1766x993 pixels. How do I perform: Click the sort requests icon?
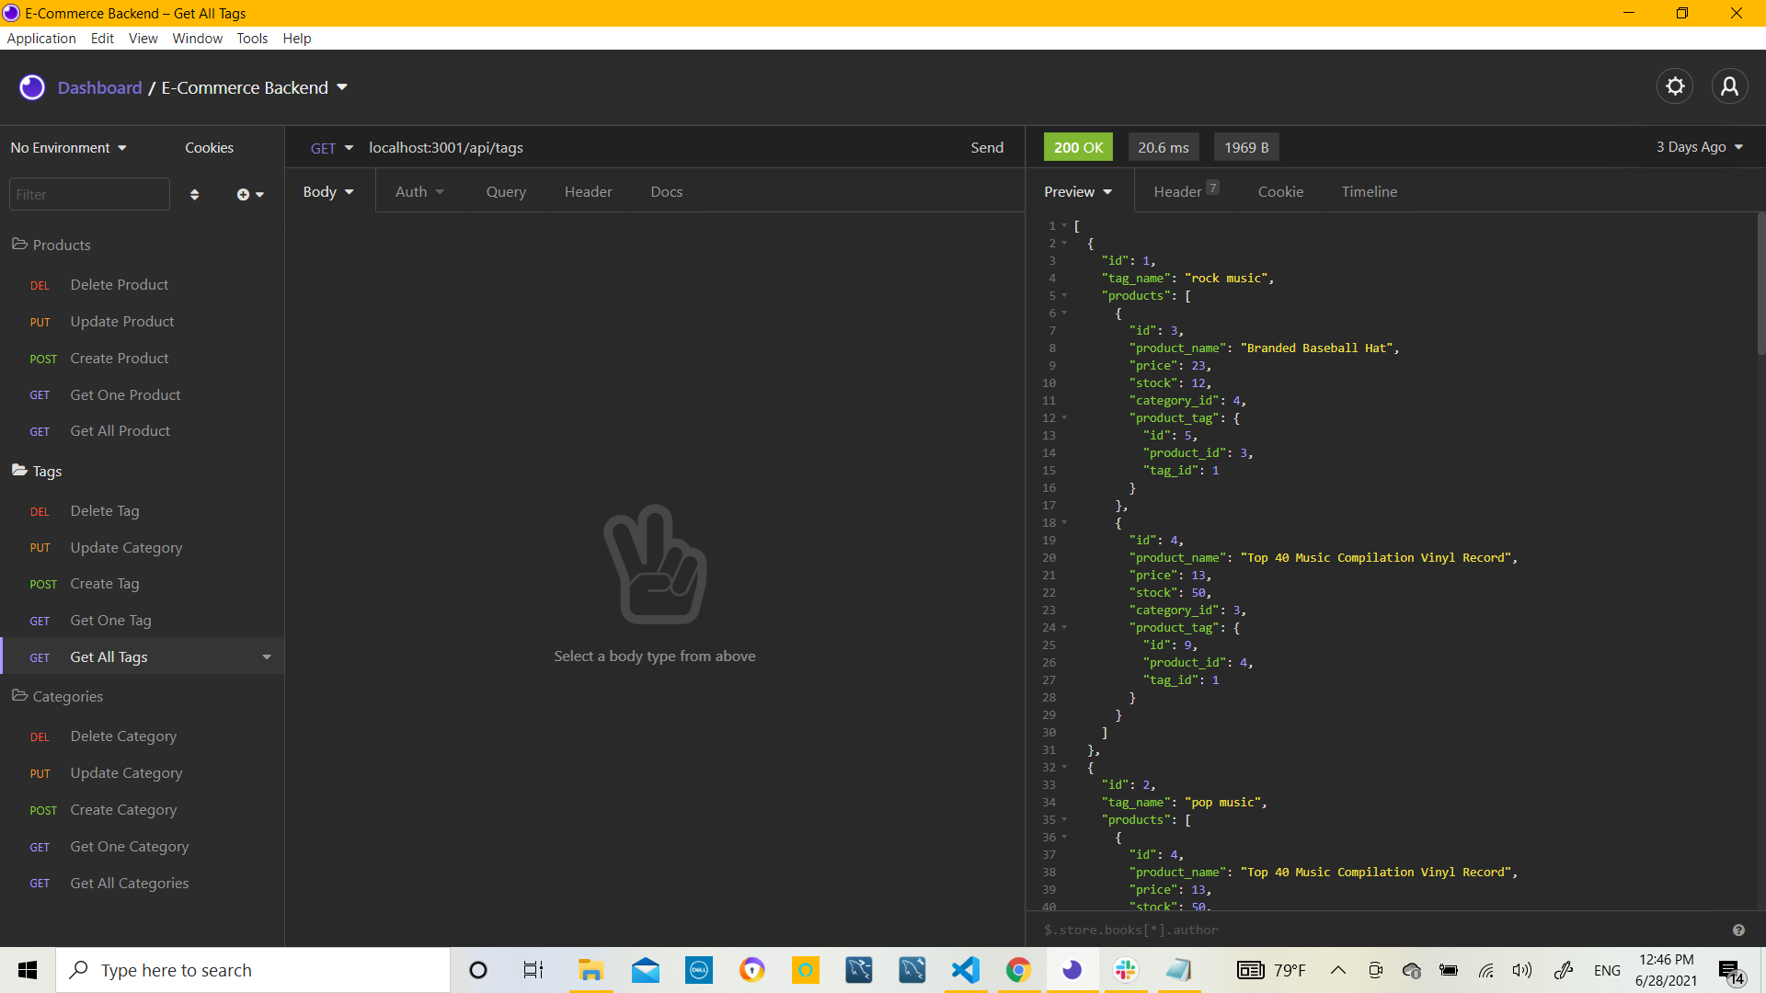tap(194, 194)
